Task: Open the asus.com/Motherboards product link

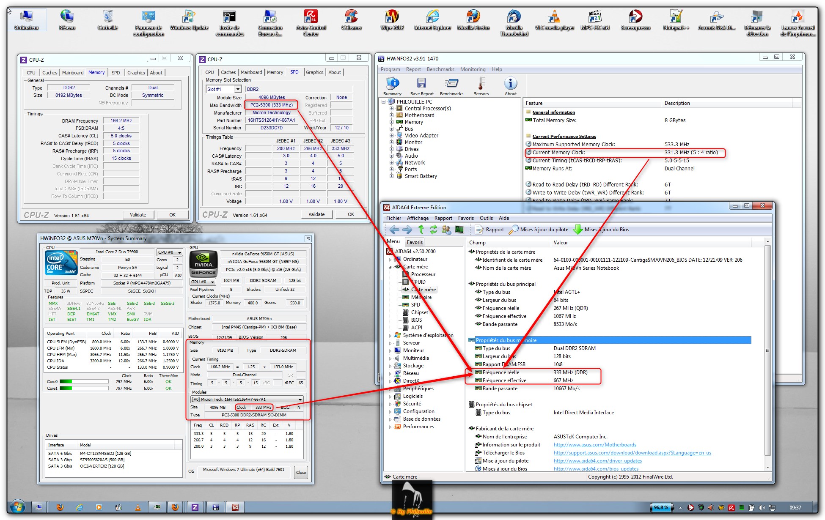Action: tap(594, 445)
